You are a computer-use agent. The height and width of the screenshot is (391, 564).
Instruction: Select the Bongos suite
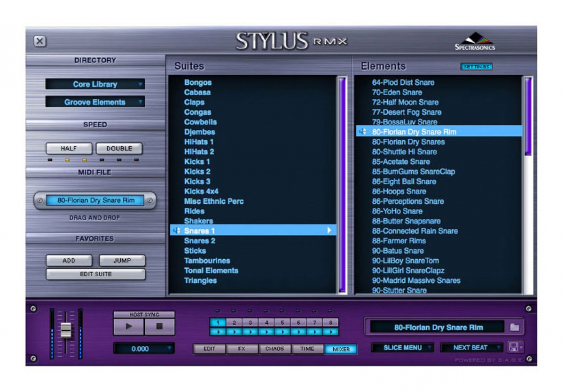(x=198, y=82)
